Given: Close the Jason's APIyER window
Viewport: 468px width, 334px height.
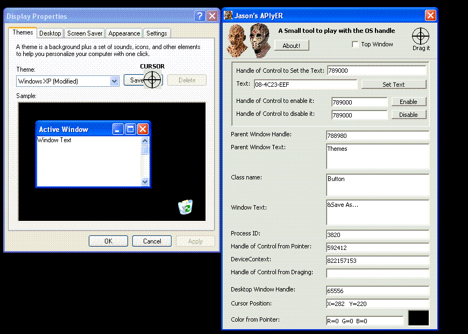Looking at the screenshot, I should 430,16.
